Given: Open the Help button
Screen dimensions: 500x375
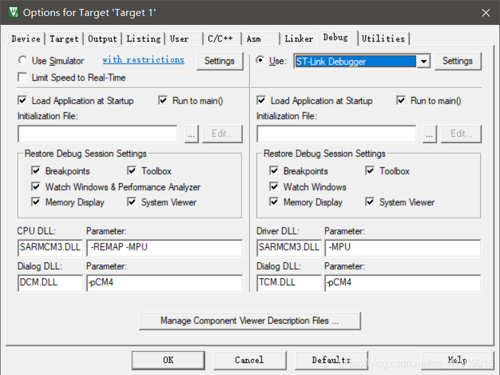Looking at the screenshot, I should tap(458, 360).
